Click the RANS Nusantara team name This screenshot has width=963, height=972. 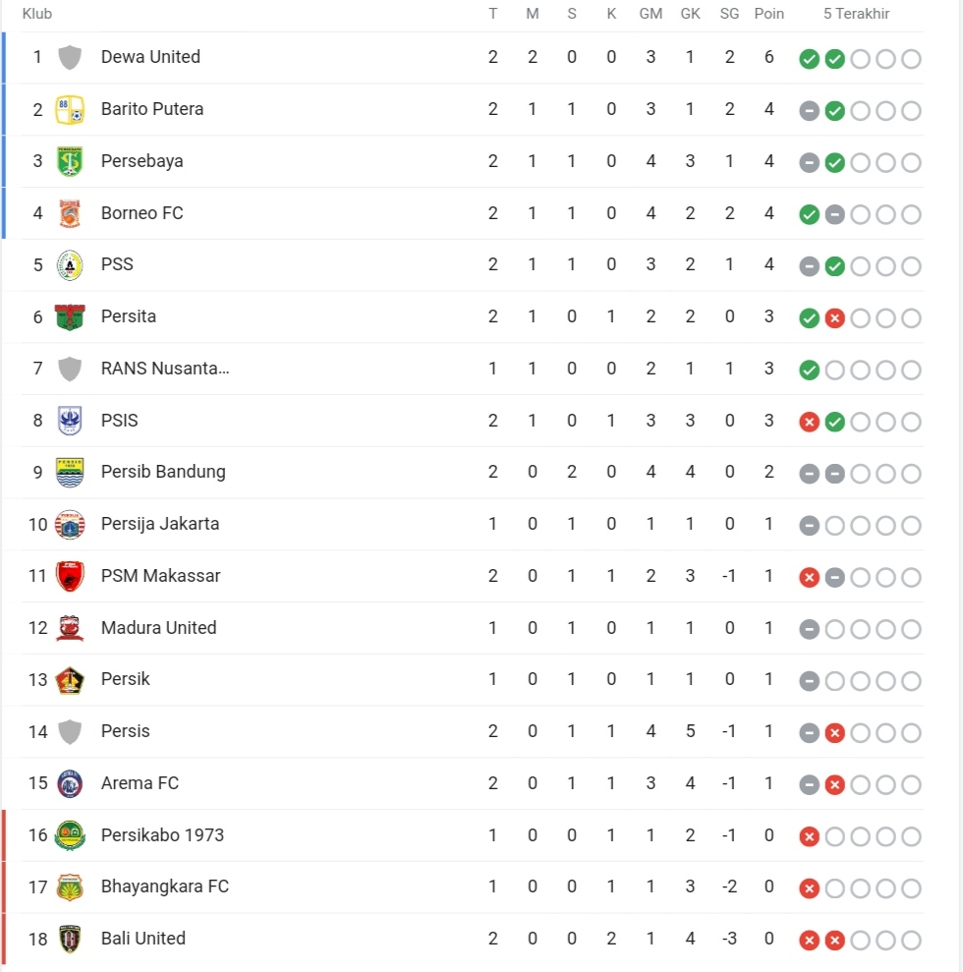(x=165, y=369)
